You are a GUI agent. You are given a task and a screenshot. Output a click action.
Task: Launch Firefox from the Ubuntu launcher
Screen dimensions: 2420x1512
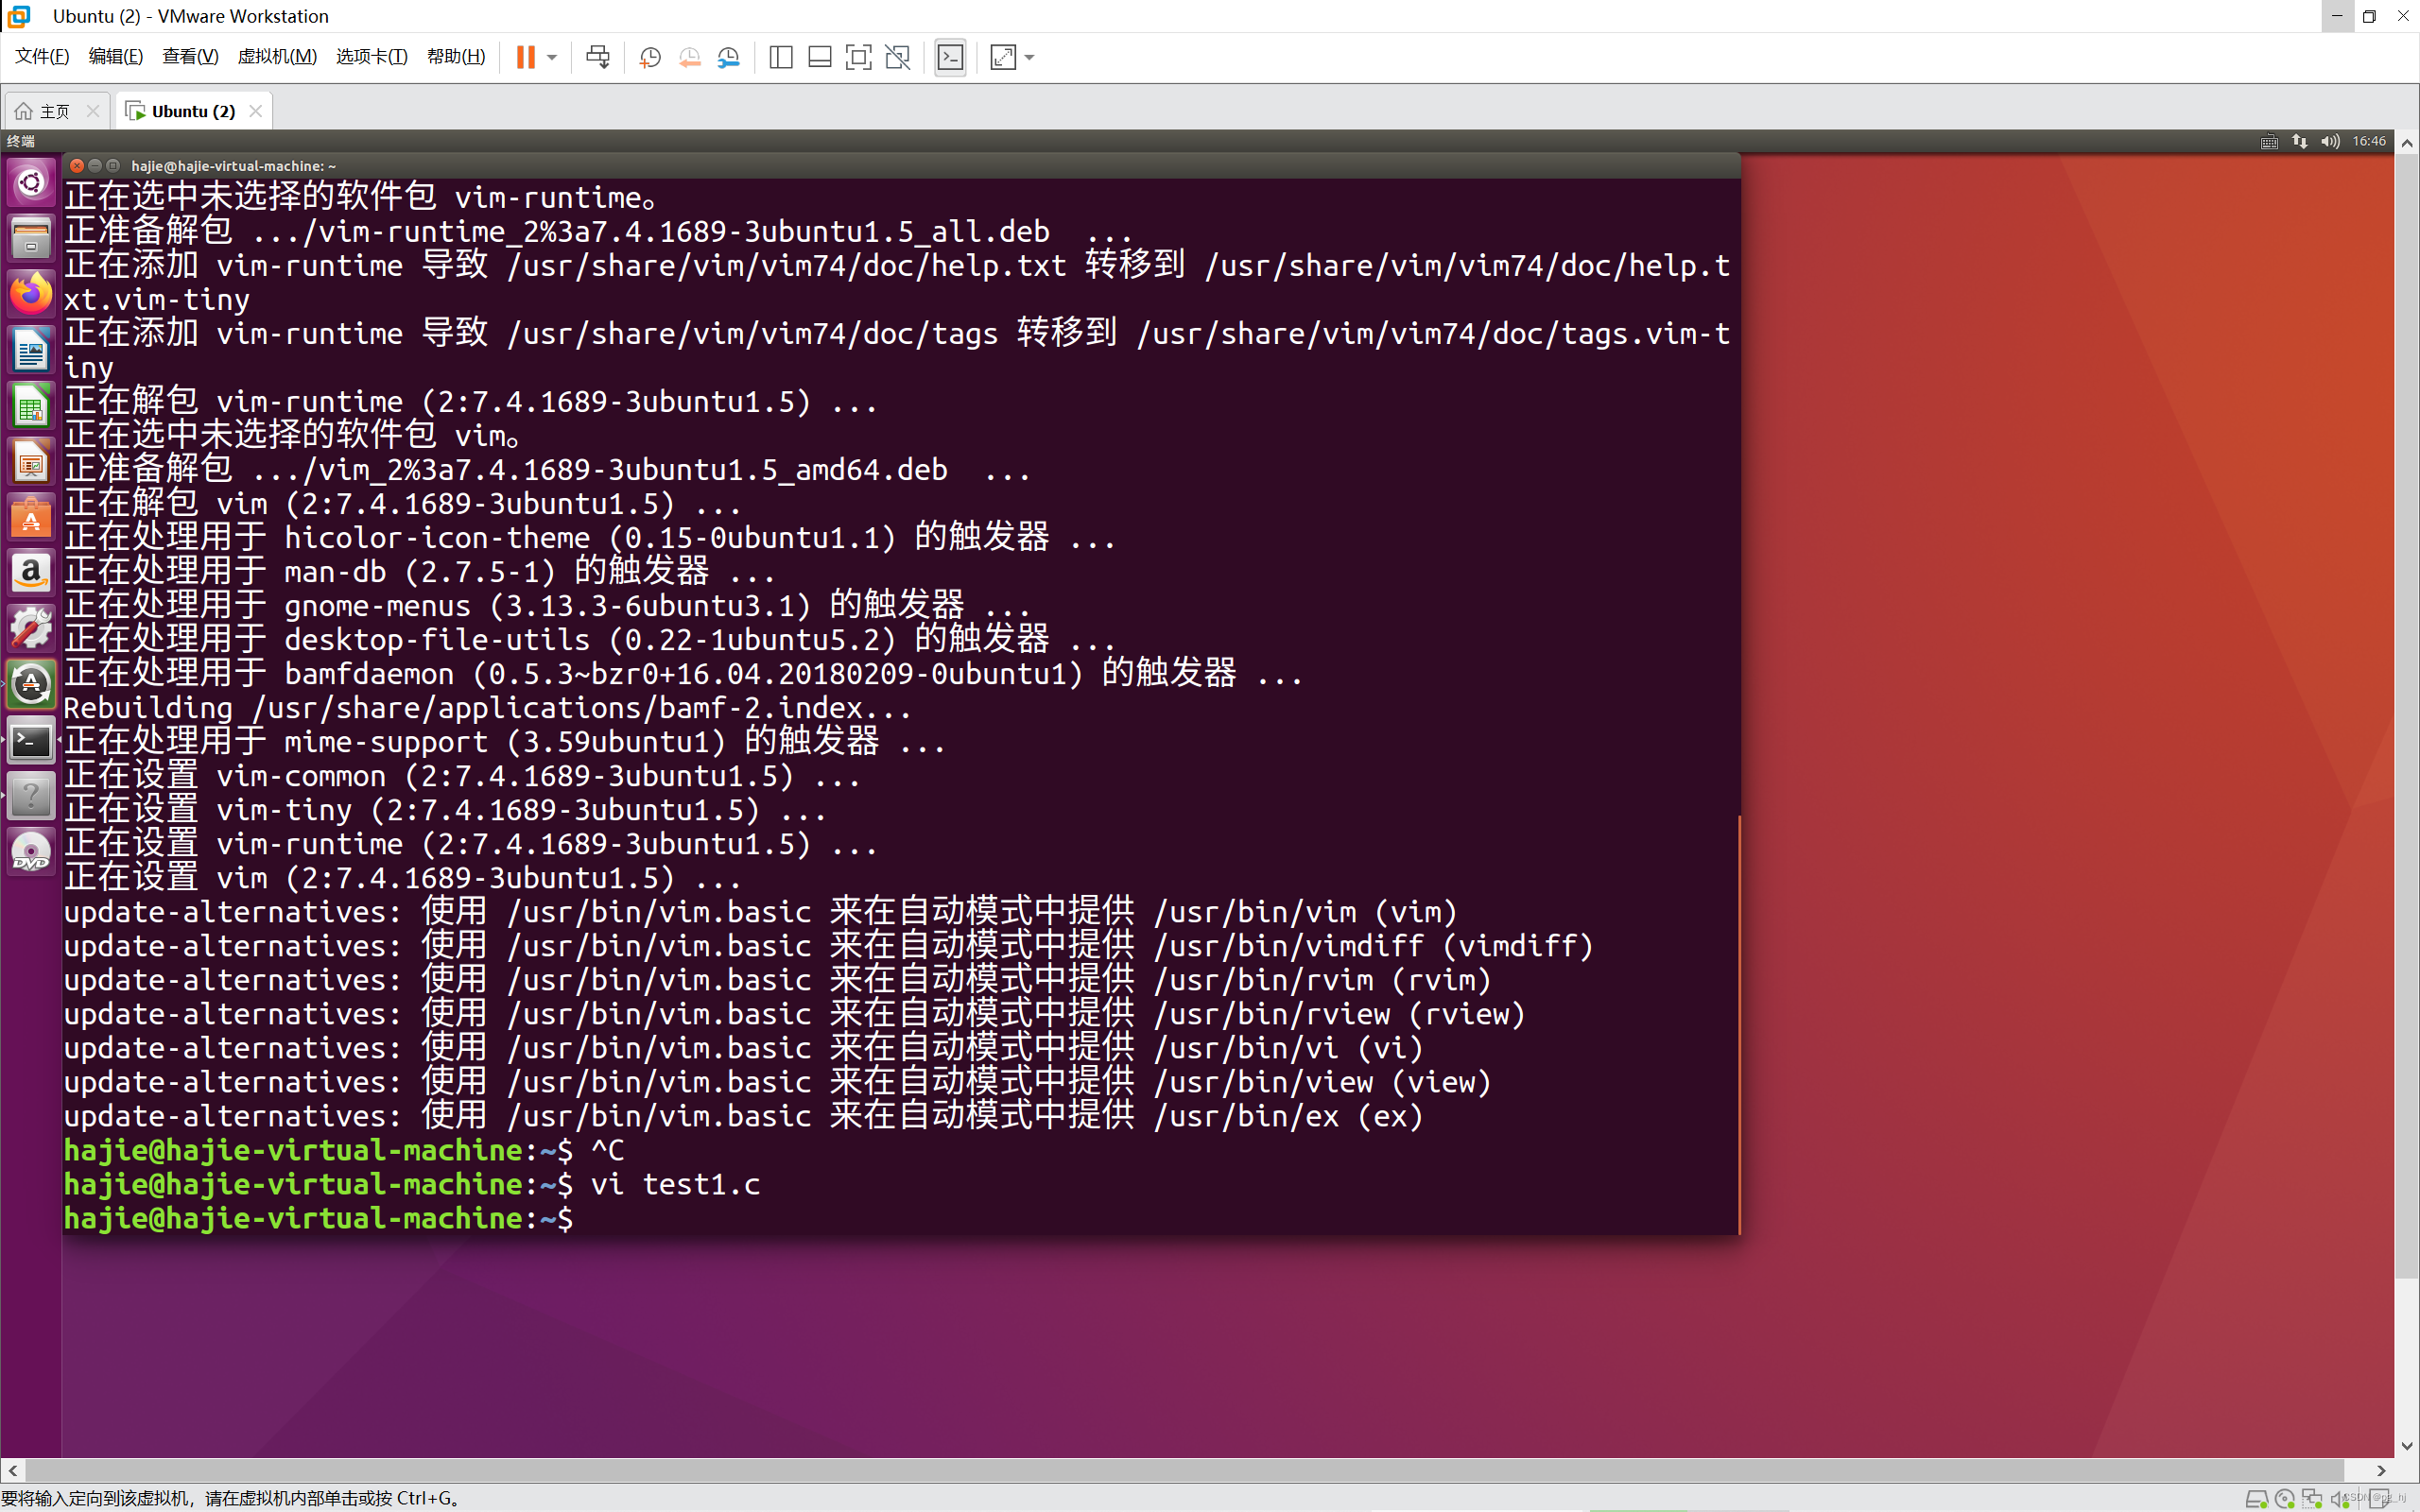click(x=31, y=294)
